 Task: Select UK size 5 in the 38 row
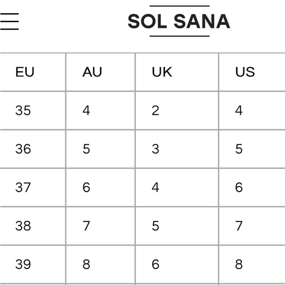point(155,226)
